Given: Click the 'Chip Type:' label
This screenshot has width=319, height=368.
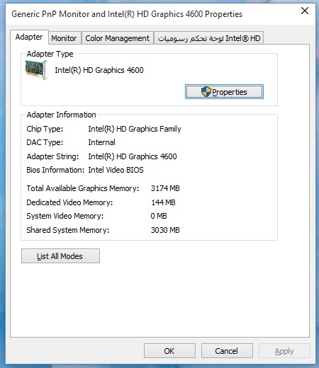Looking at the screenshot, I should [x=45, y=129].
